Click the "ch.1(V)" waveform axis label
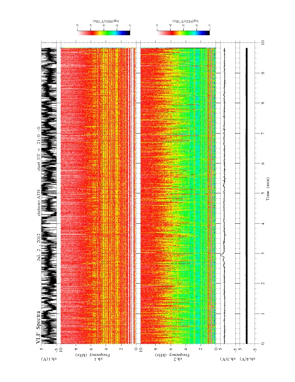This screenshot has height=382, width=295. click(49, 359)
